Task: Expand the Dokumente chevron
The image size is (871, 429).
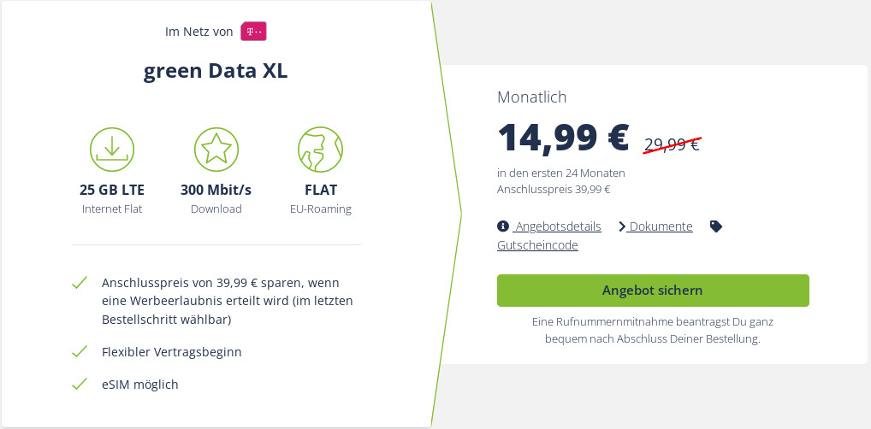Action: coord(622,226)
